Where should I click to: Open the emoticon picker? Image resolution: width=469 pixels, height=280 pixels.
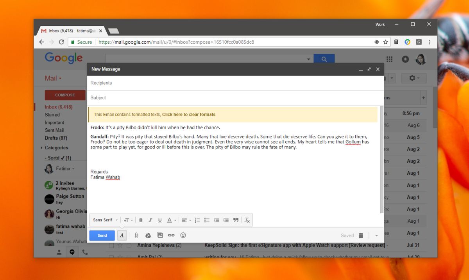pos(183,236)
